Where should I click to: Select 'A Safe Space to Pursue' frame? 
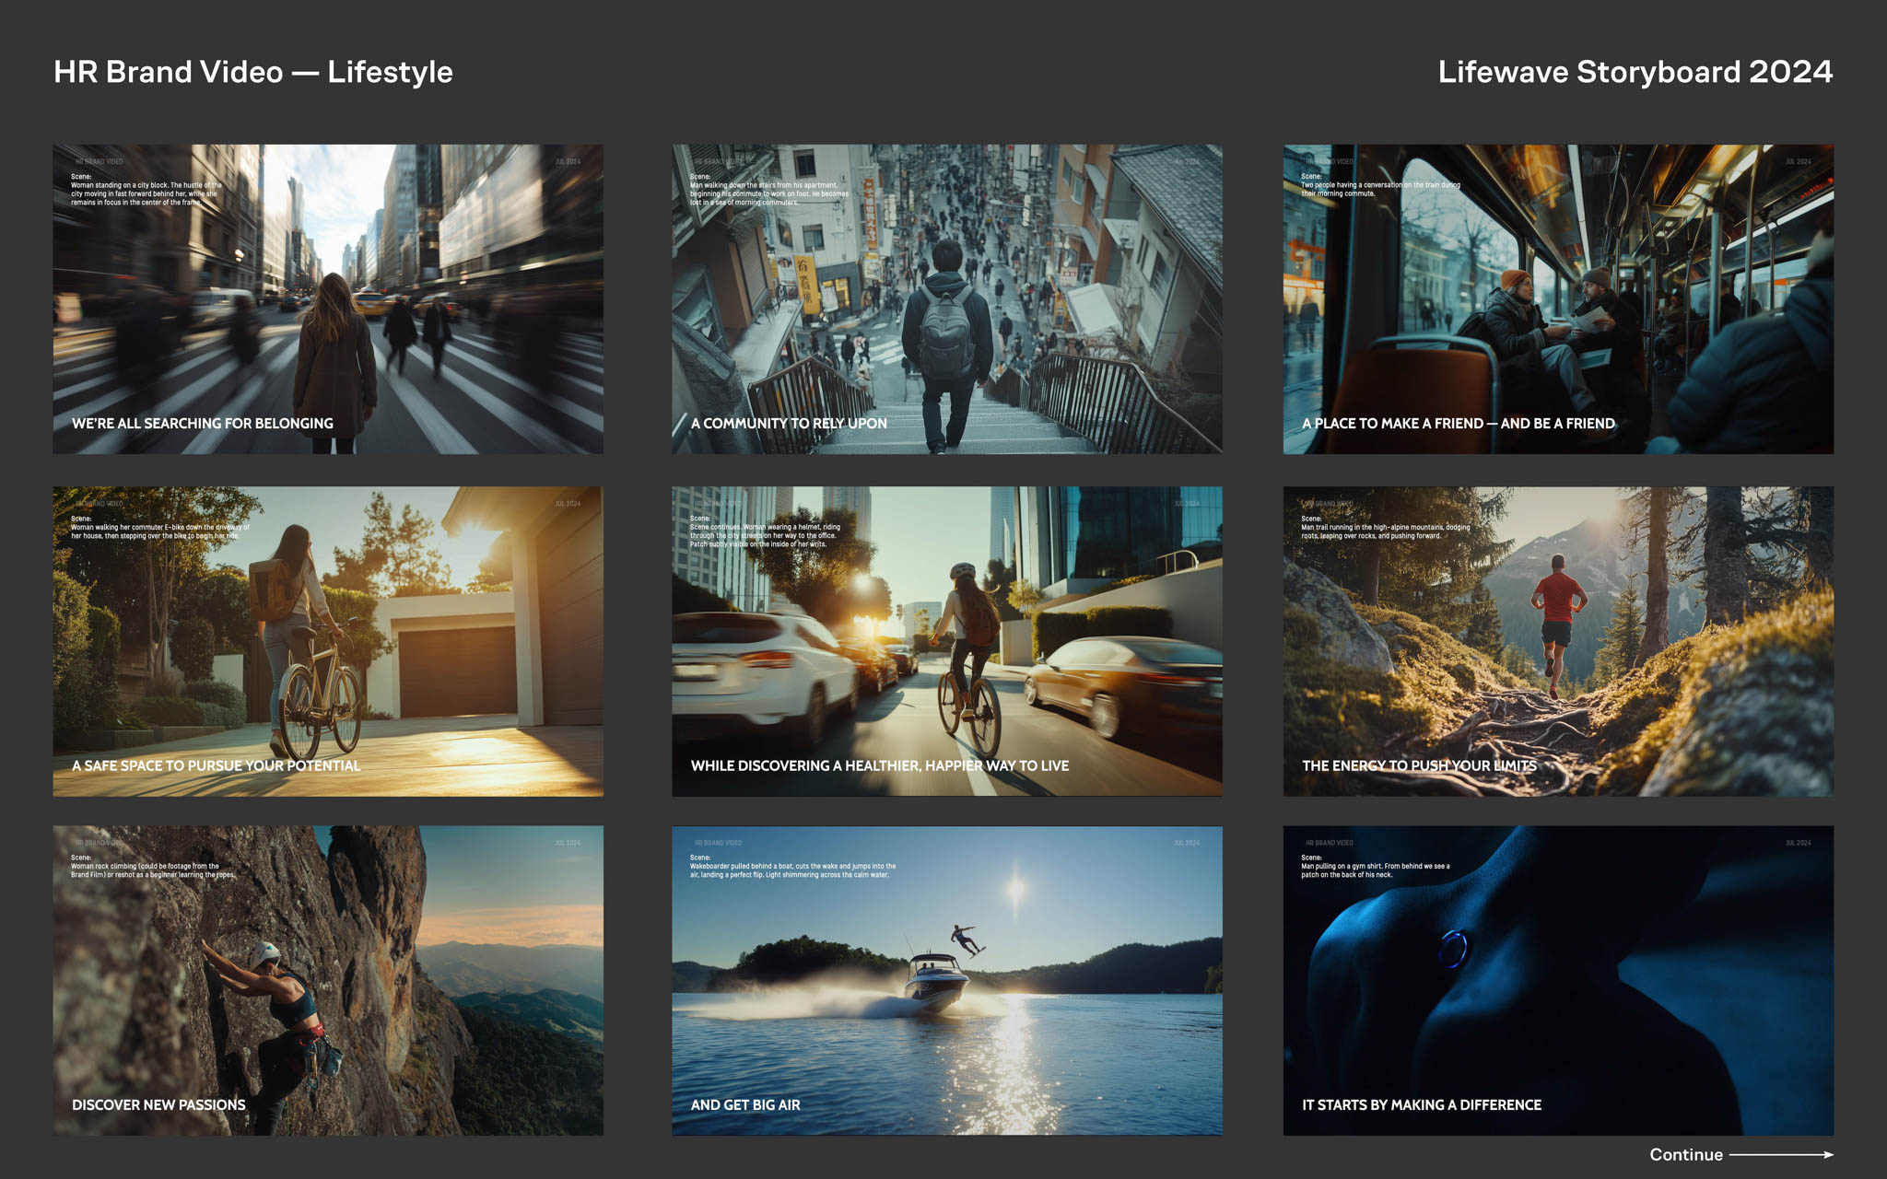(328, 641)
